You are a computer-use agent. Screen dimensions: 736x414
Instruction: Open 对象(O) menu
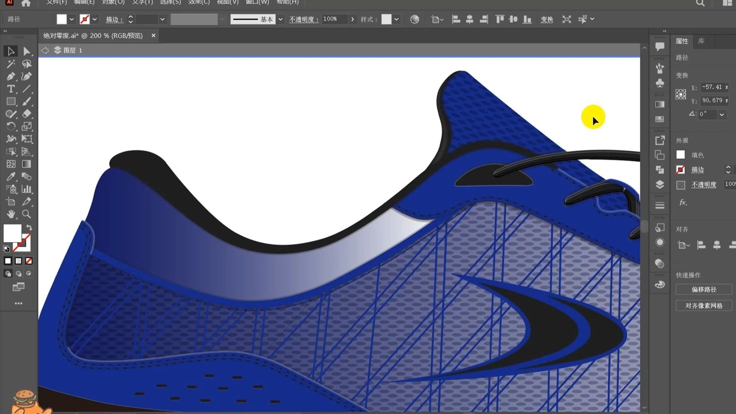(x=113, y=3)
